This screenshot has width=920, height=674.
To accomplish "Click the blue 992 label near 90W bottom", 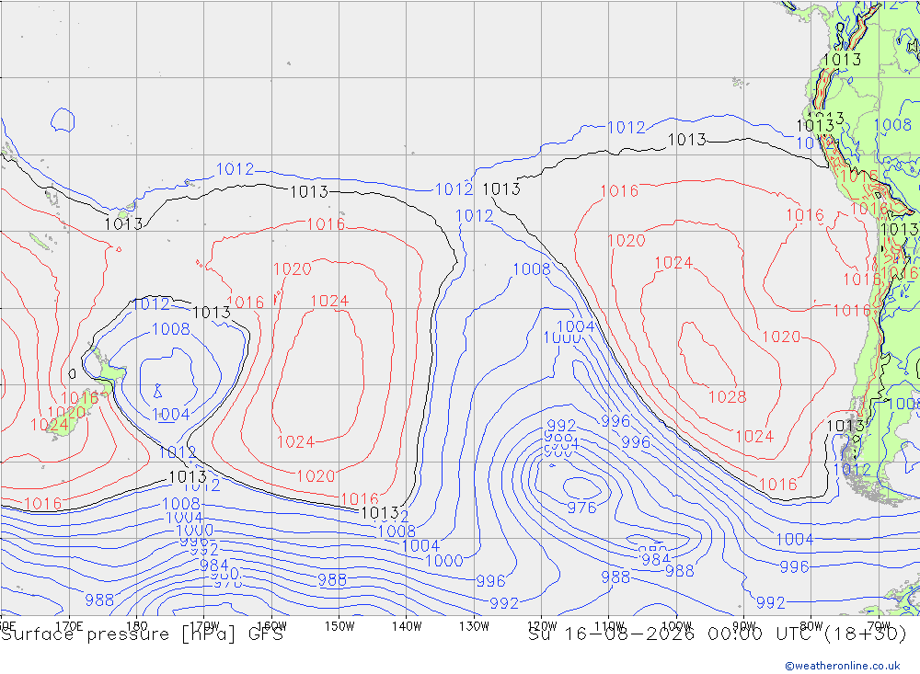I will [770, 602].
